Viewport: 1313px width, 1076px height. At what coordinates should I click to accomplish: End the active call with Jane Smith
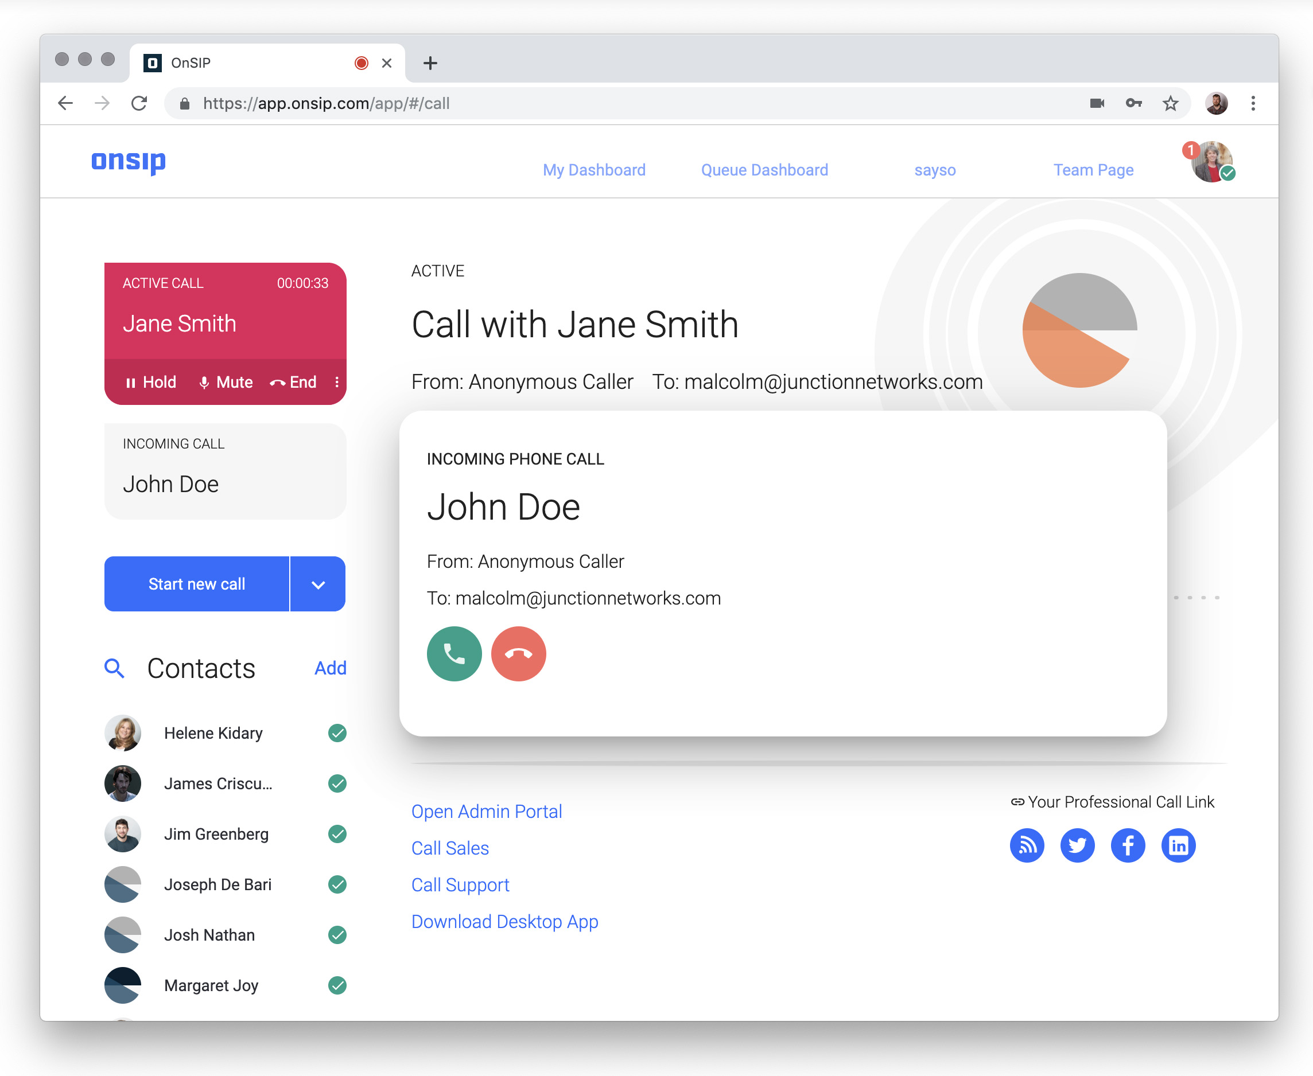293,383
